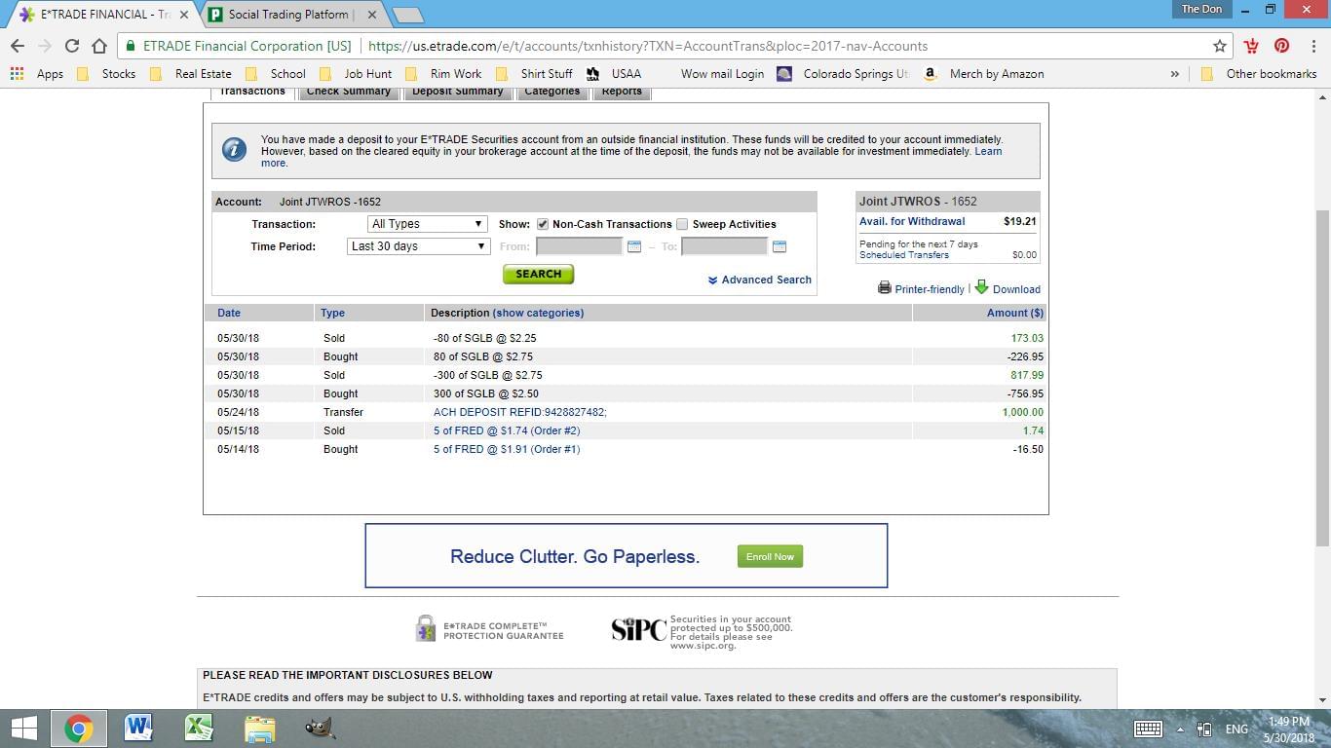
Task: Open the Windows Start menu
Action: click(23, 729)
